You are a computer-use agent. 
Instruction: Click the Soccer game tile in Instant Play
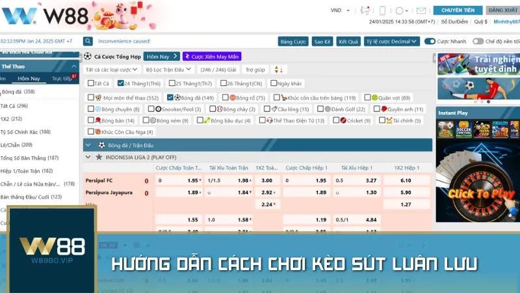pyautogui.click(x=464, y=129)
